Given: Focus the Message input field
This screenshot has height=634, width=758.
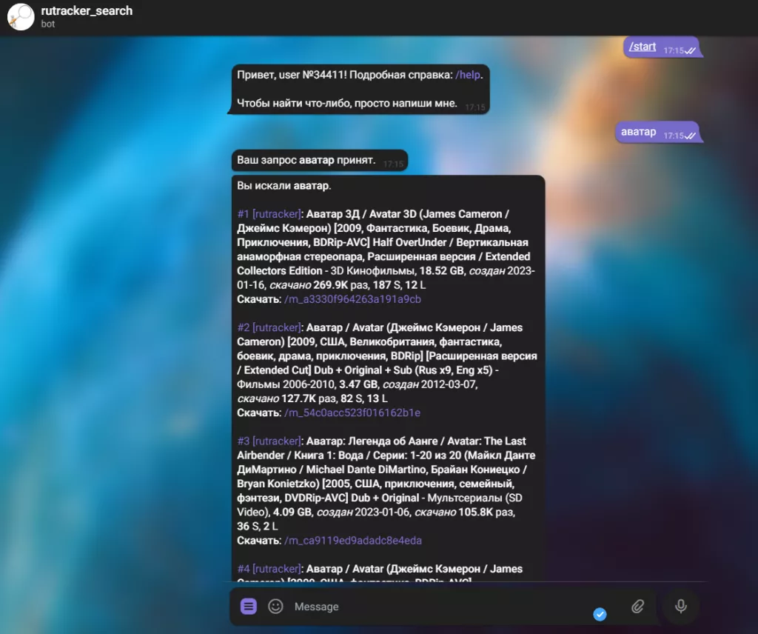Looking at the screenshot, I should click(x=435, y=607).
